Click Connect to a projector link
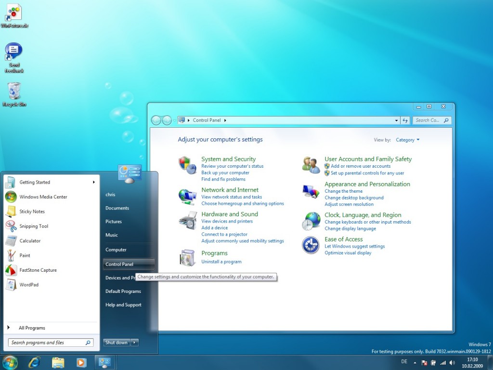This screenshot has height=370, width=493. click(x=224, y=235)
